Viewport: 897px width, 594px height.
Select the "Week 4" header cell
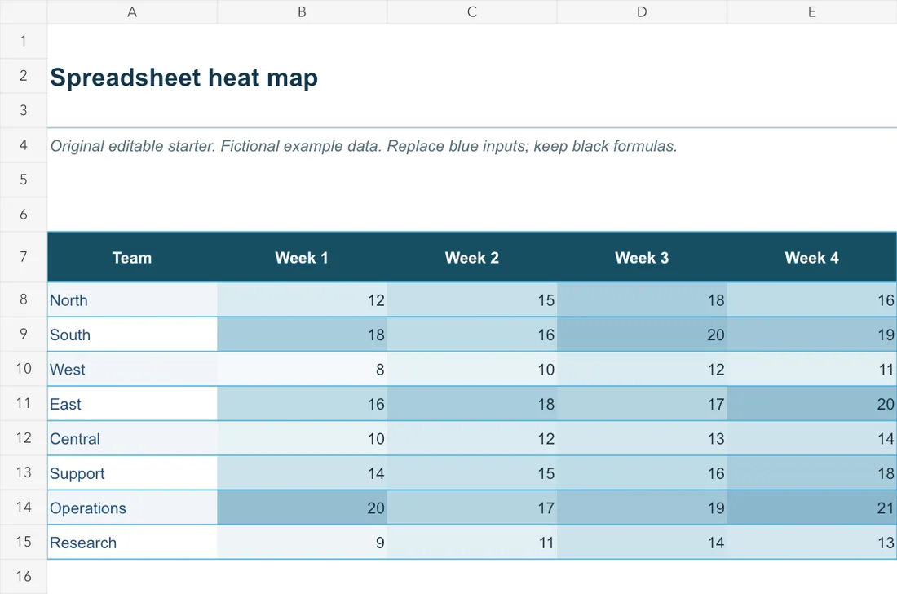point(811,258)
